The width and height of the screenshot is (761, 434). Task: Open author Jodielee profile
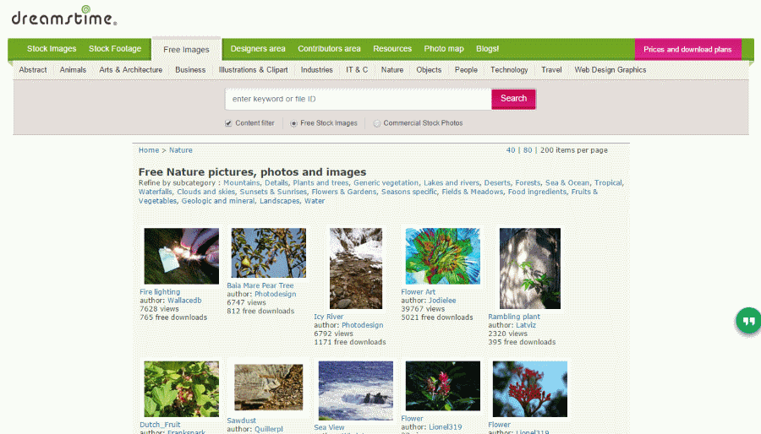point(442,301)
